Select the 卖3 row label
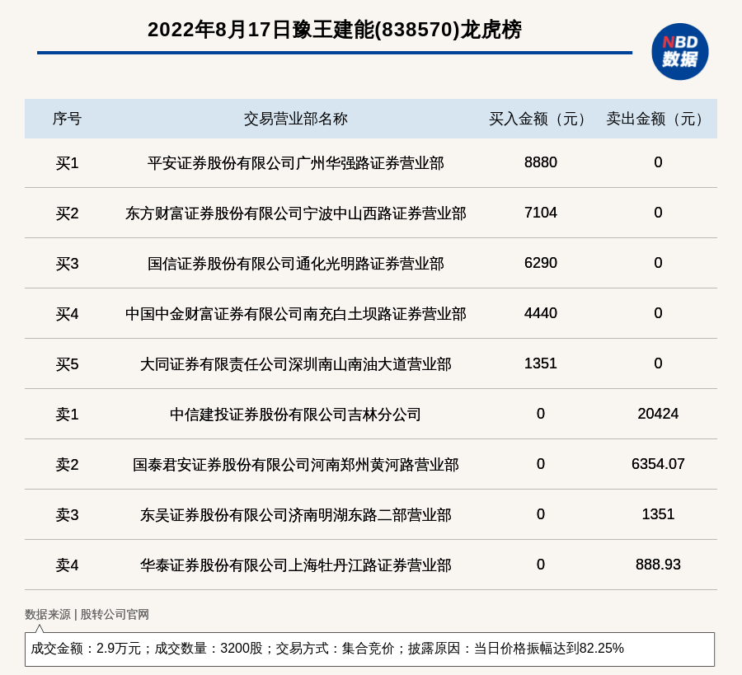742x675 pixels. pyautogui.click(x=67, y=514)
